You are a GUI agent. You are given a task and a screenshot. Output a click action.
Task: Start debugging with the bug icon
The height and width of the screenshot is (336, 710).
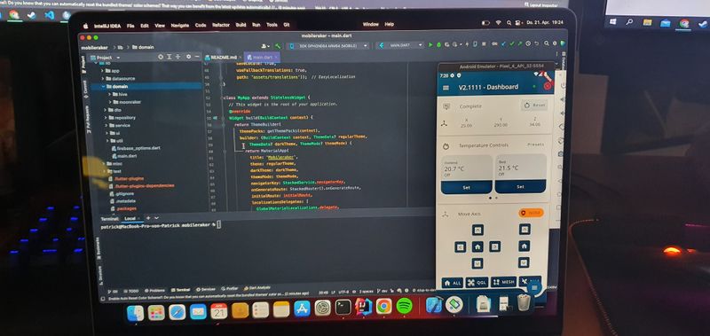click(x=438, y=44)
